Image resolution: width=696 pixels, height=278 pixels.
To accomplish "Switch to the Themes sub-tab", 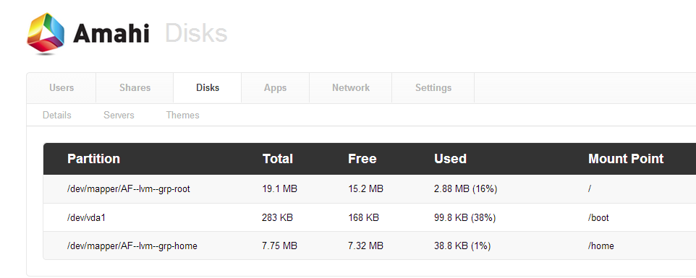I will pos(182,115).
